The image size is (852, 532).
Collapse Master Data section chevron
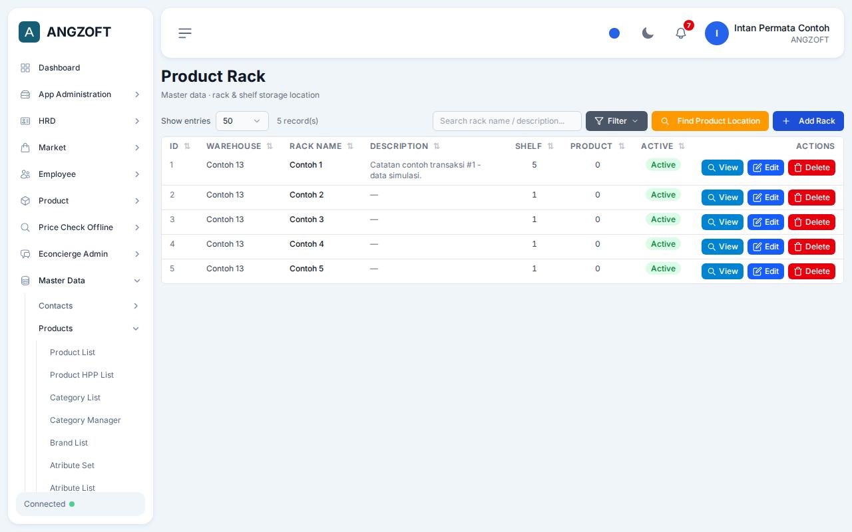(x=137, y=281)
